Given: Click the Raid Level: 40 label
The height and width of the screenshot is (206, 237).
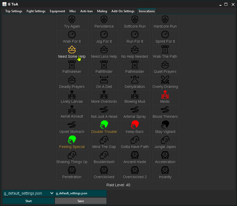Looking at the screenshot, I should (118, 185).
